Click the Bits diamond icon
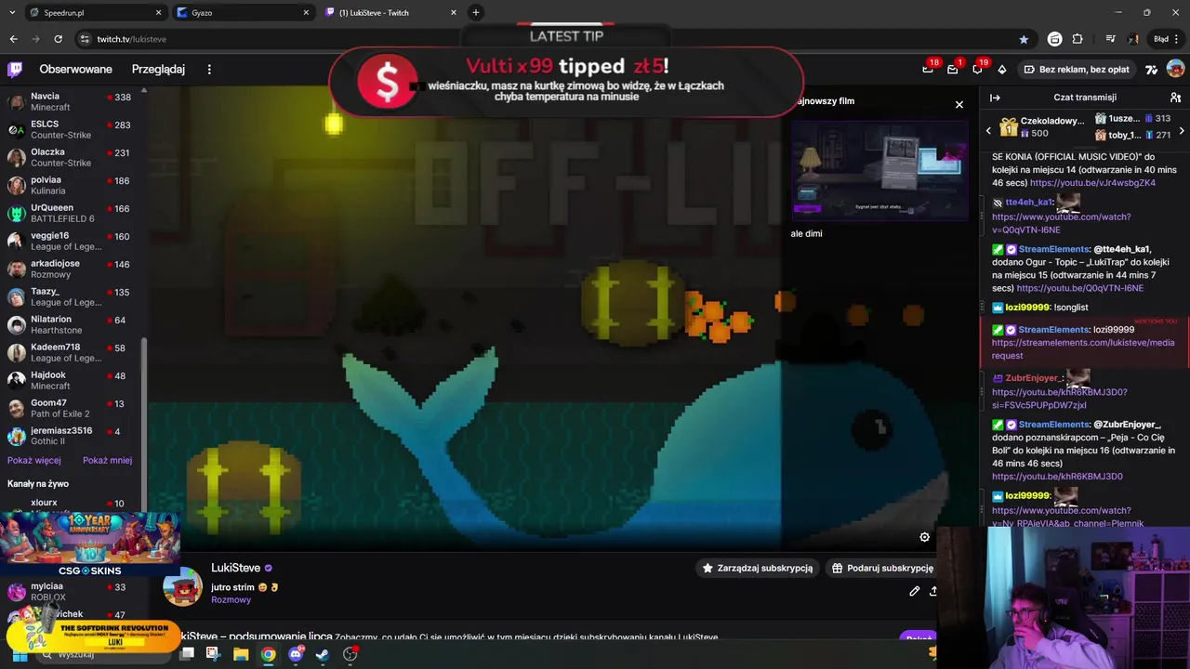 click(1002, 69)
